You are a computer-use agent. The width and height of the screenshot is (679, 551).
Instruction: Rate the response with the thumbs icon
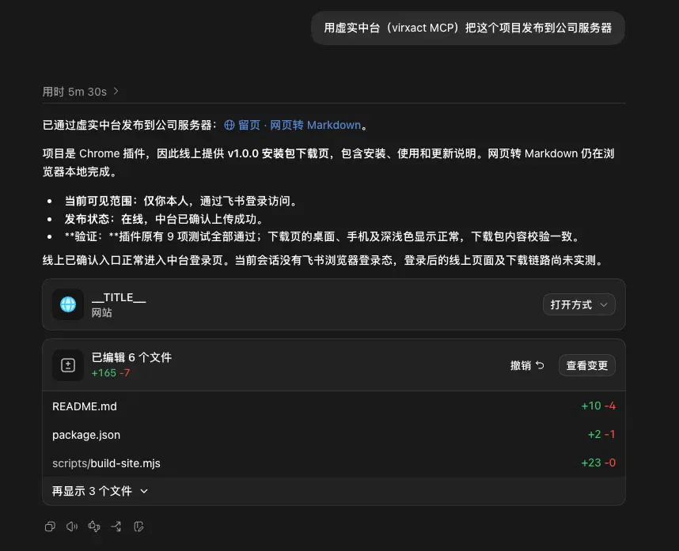(94, 526)
